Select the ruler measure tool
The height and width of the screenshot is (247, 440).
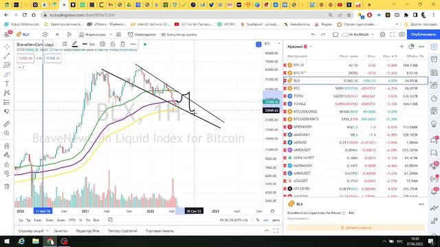[7, 123]
